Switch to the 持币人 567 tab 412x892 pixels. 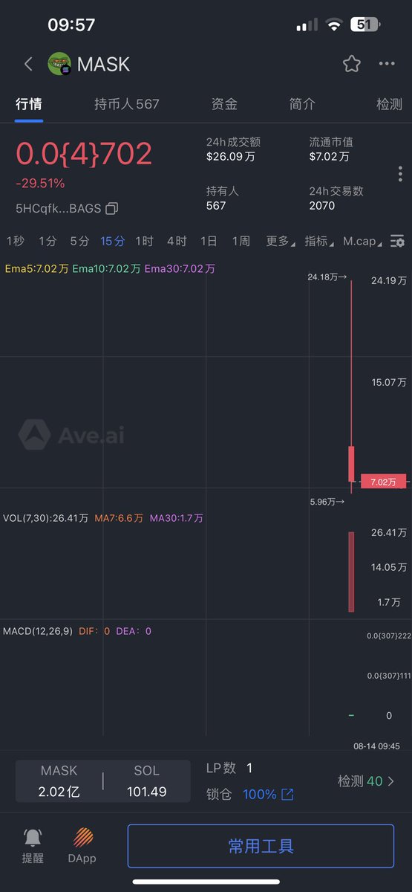127,104
